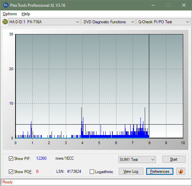
Task: Click the vertical position marker line in graph
Action: click(x=149, y=86)
